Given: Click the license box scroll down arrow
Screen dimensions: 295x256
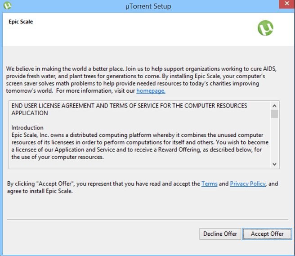Looking at the screenshot, I should pyautogui.click(x=274, y=164).
